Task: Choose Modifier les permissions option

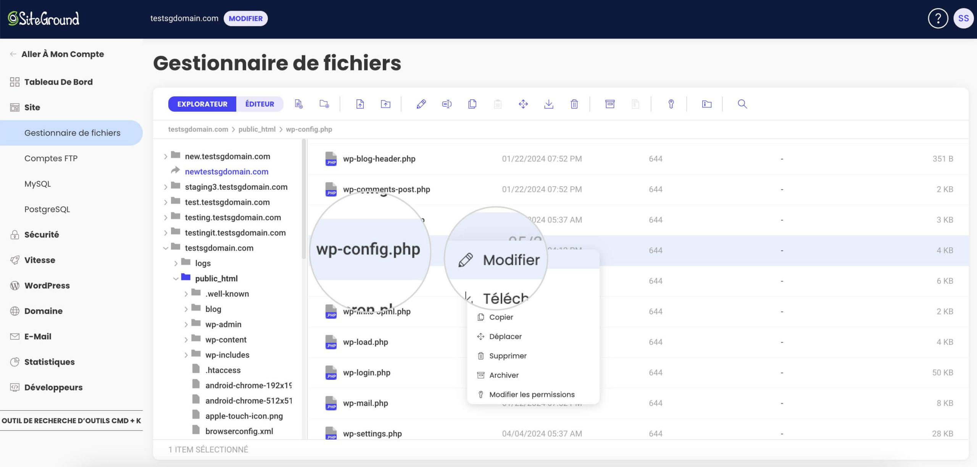Action: pyautogui.click(x=533, y=395)
